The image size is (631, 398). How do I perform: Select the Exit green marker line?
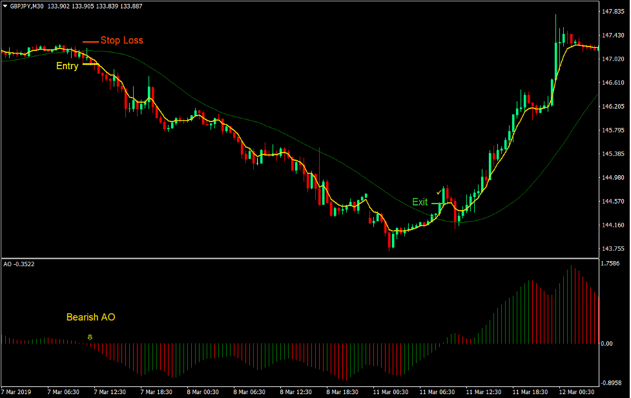(x=440, y=203)
